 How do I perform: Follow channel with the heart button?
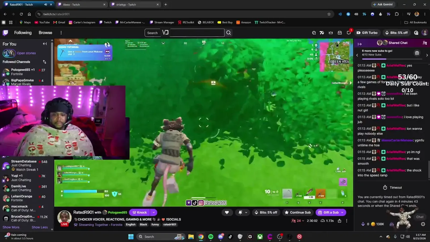tap(227, 212)
